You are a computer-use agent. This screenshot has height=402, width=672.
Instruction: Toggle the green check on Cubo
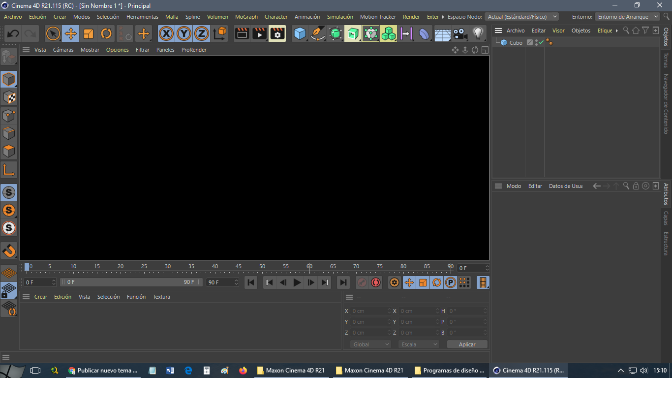542,43
